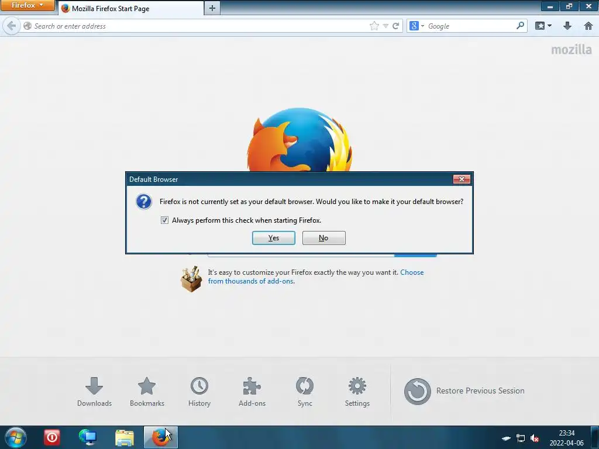Click the mozilla logo text
The width and height of the screenshot is (599, 449).
click(x=571, y=50)
